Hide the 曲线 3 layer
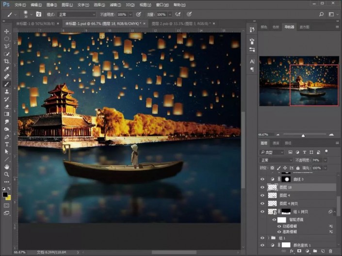The image size is (342, 256). tap(262, 179)
